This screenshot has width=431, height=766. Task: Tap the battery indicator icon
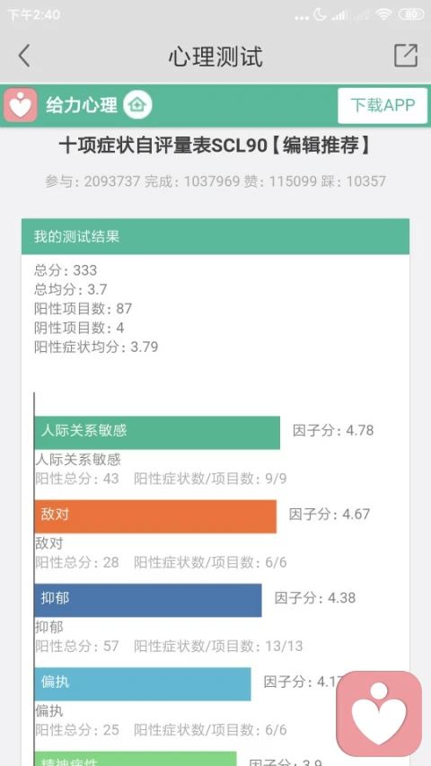411,14
